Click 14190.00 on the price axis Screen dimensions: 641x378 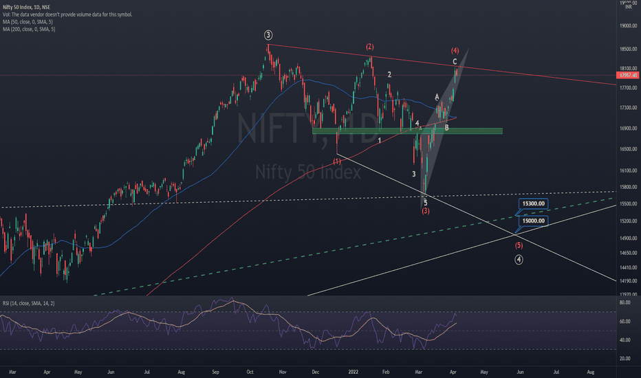pos(629,281)
